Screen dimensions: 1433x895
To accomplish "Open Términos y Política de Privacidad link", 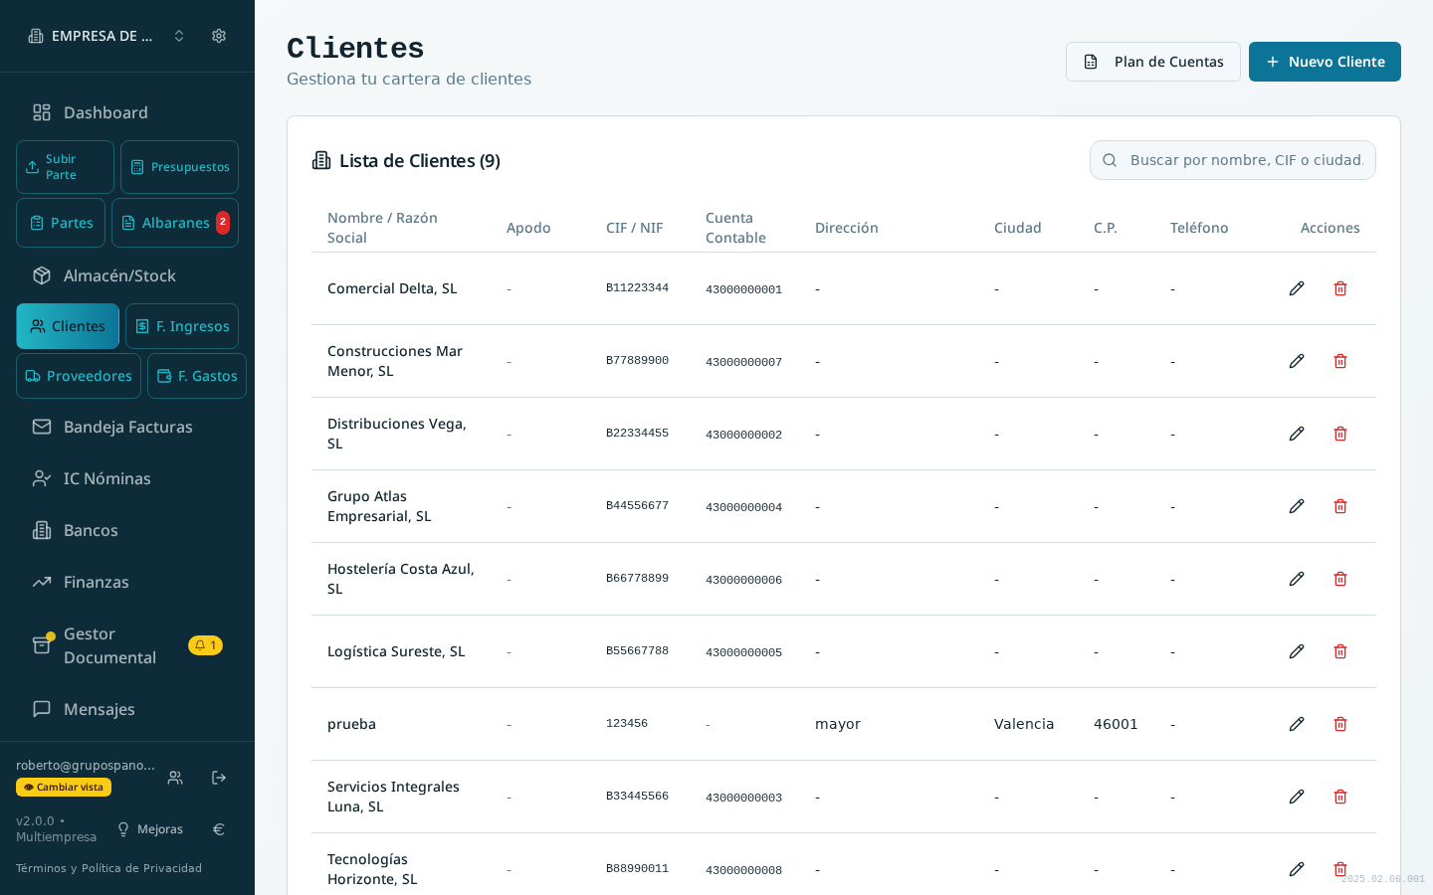I will tap(109, 868).
